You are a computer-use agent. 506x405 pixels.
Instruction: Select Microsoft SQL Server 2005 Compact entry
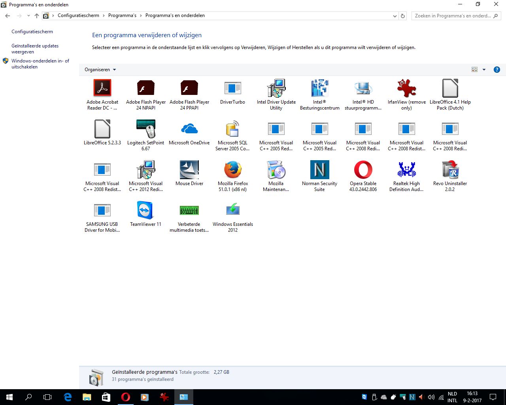(x=233, y=136)
